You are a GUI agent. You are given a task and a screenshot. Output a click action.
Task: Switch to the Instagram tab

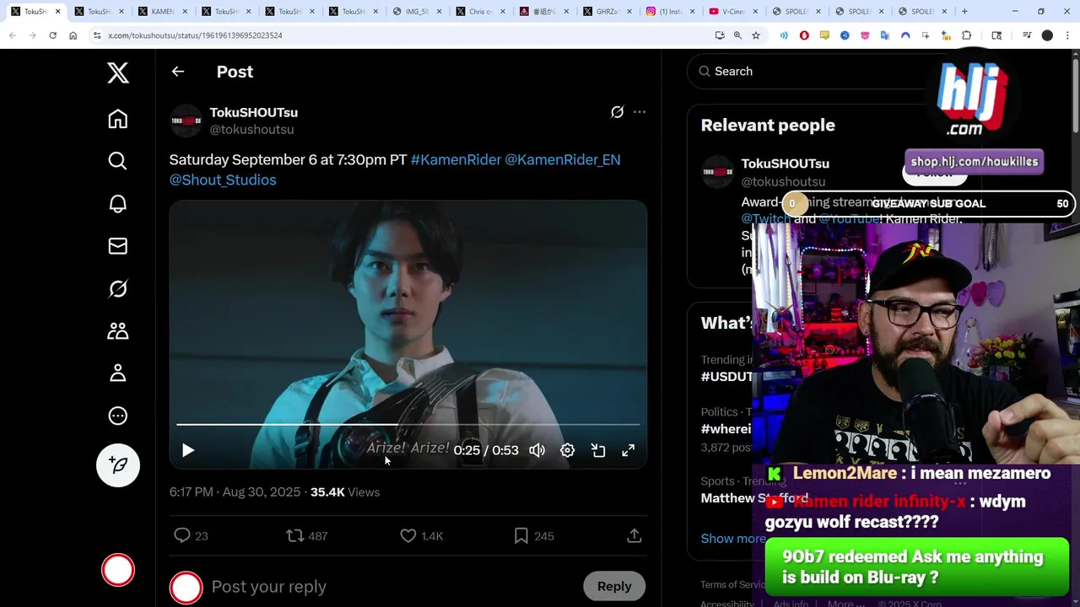[671, 12]
